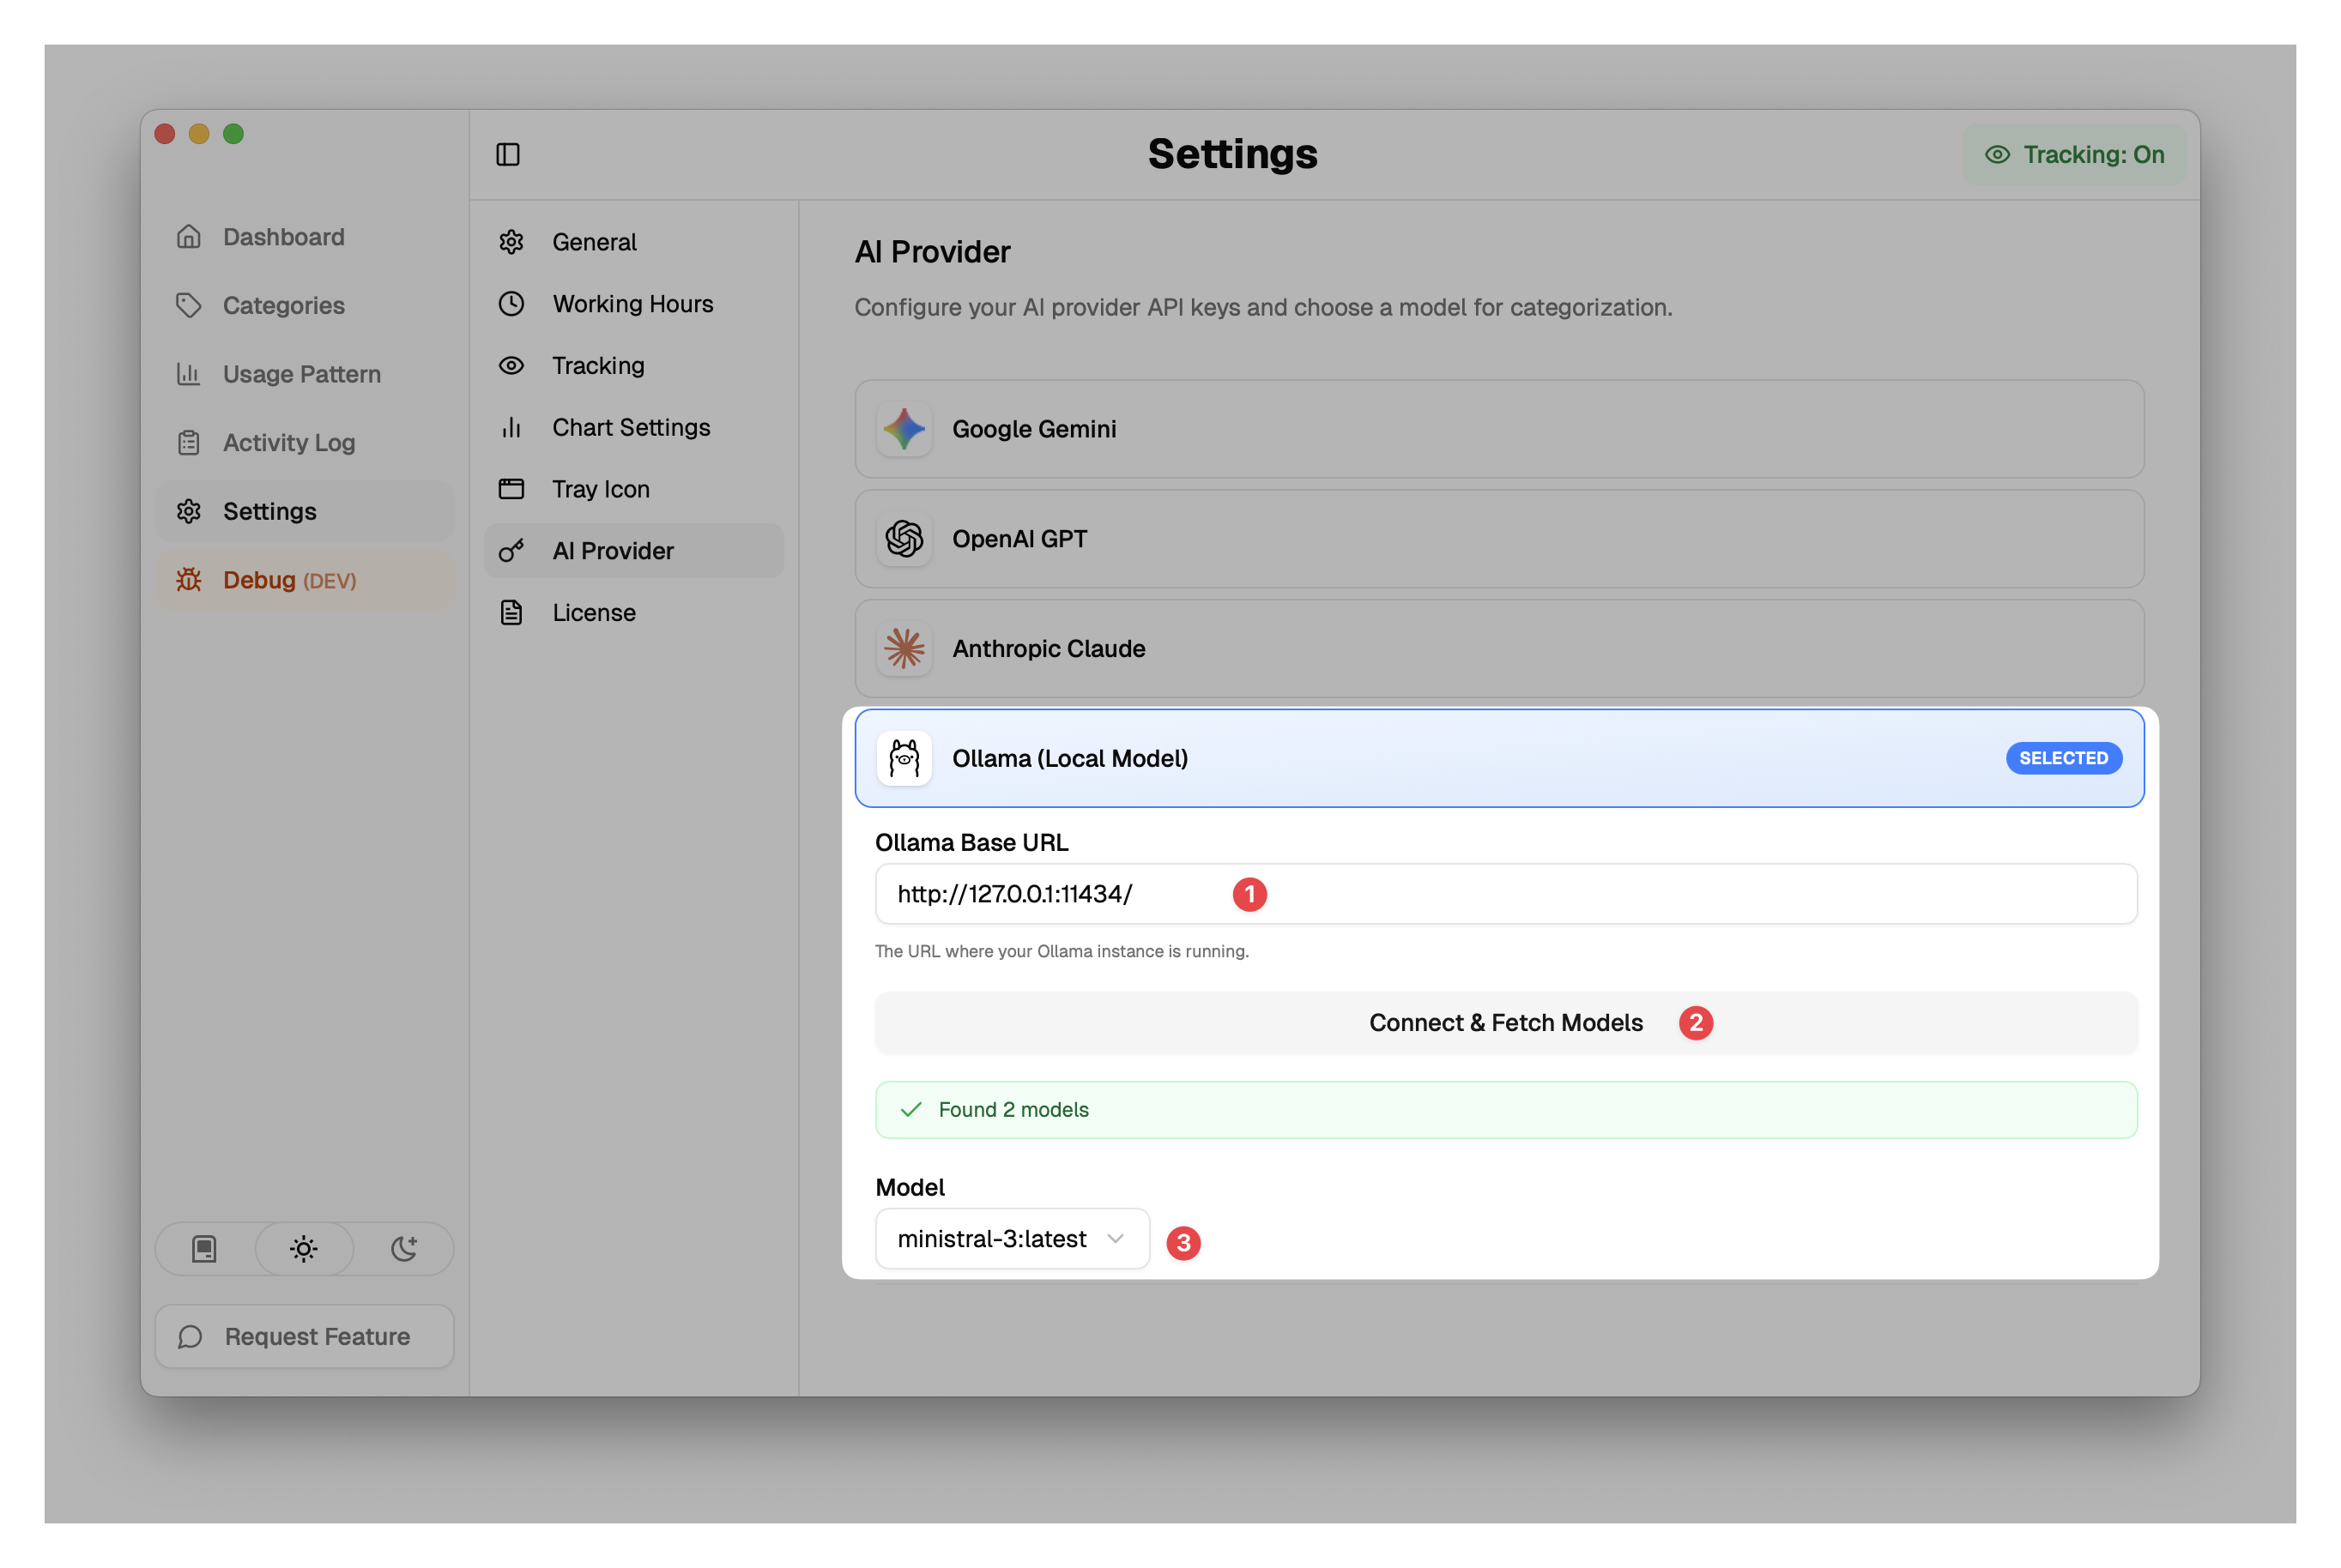Screen dimensions: 2341x1568
Task: Toggle the sidebar collapse icon
Action: point(508,154)
